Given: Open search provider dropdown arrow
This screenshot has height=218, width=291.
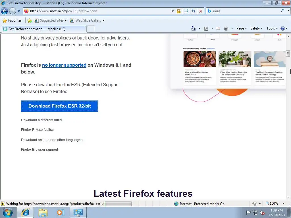Looking at the screenshot, I should [288, 11].
